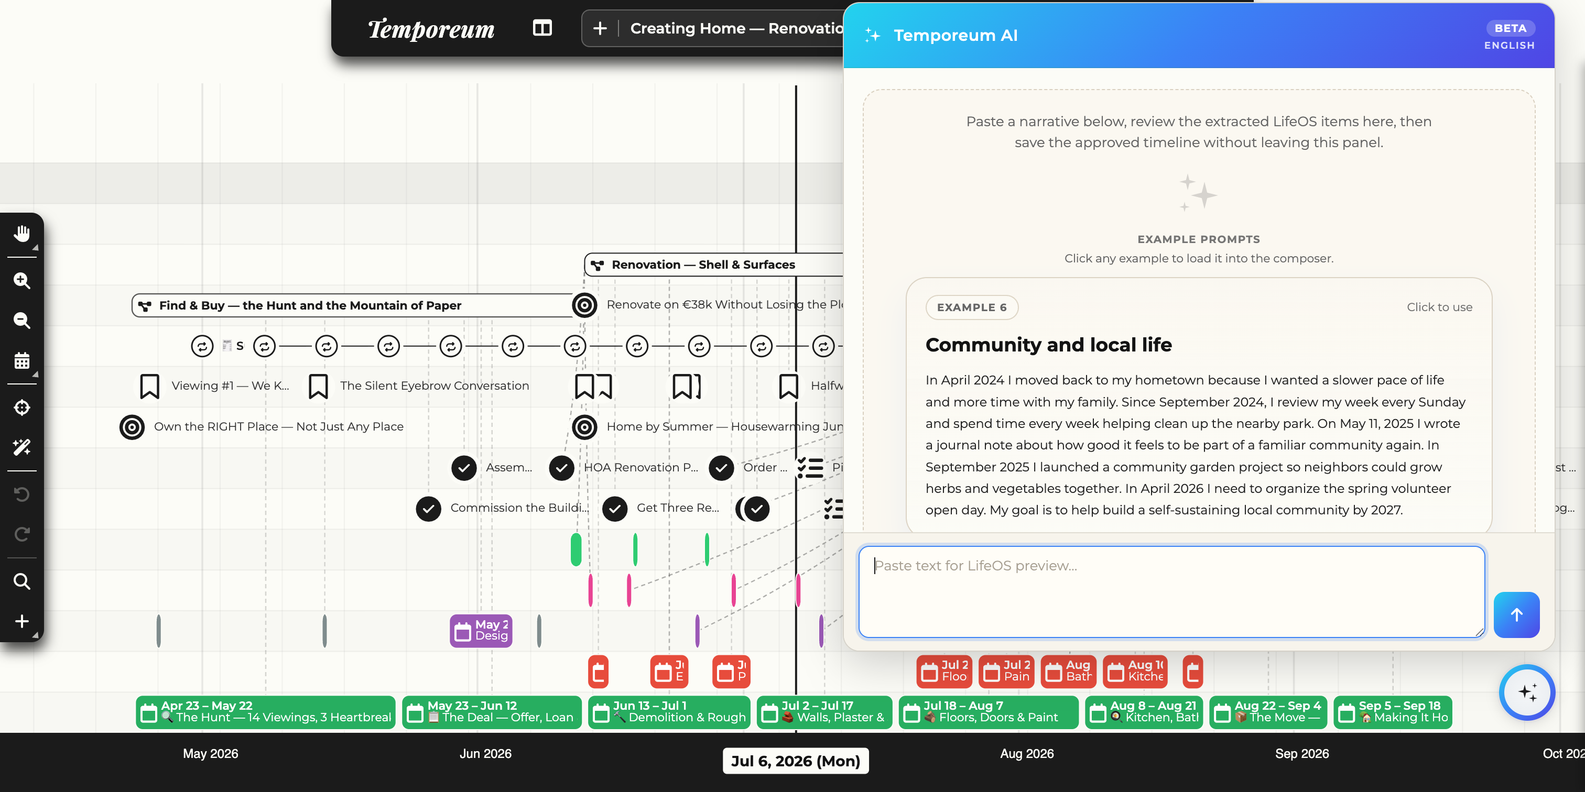Viewport: 1585px width, 792px height.
Task: Click the Temporeum logo
Action: (x=431, y=29)
